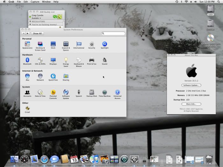
Task: Click Greg Carvlin's buddy icon in AIM
Action: (60, 17)
